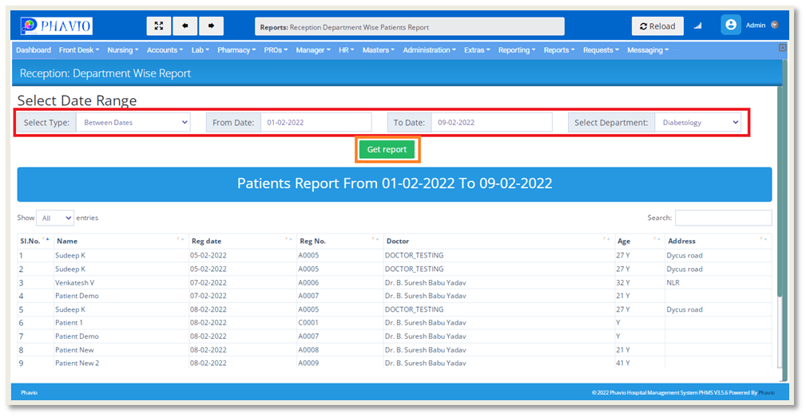The image size is (806, 417).
Task: Click registration number A0008
Action: (x=308, y=350)
